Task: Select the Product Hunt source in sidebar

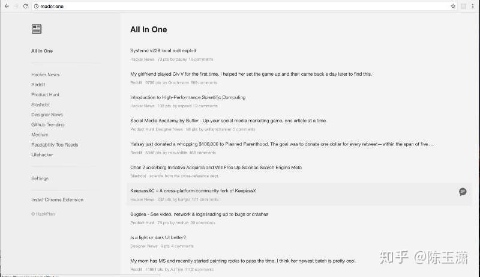Action: click(45, 94)
